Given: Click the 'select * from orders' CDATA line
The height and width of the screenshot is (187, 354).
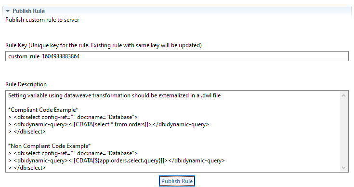Looking at the screenshot, I should [x=108, y=124].
